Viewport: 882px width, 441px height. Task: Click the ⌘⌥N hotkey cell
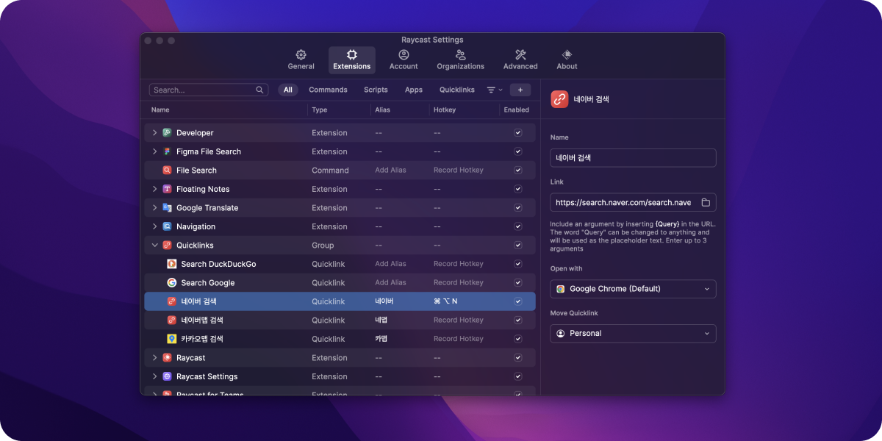[x=445, y=301]
